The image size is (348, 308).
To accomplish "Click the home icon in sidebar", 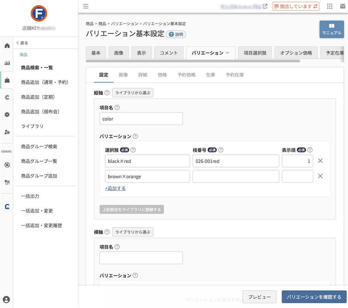I will coord(7,46).
